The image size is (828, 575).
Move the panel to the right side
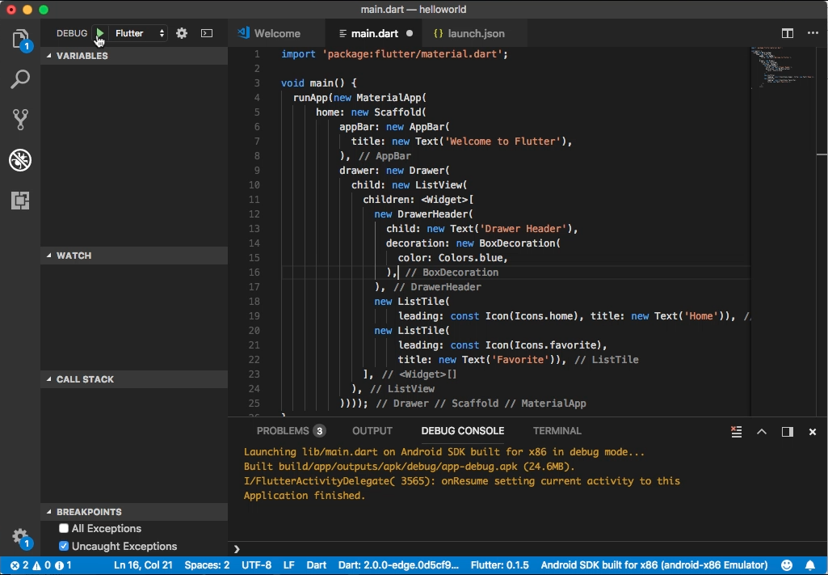788,432
